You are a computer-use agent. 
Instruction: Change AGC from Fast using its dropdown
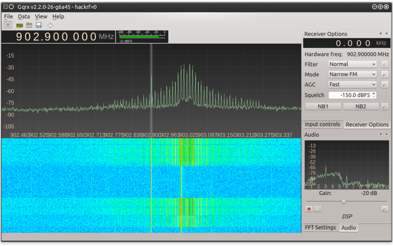[352, 85]
